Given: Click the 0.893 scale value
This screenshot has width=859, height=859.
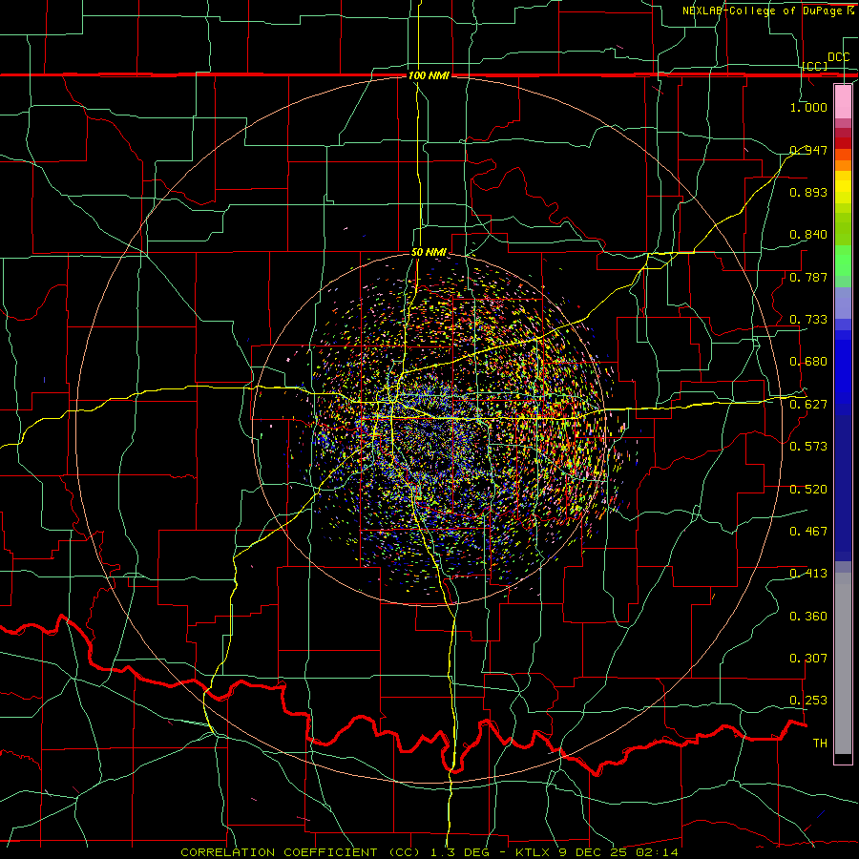Looking at the screenshot, I should [x=808, y=192].
